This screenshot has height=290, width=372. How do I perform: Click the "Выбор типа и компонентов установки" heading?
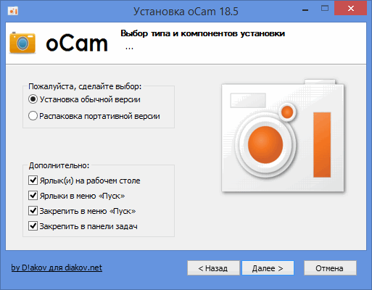[x=202, y=33]
